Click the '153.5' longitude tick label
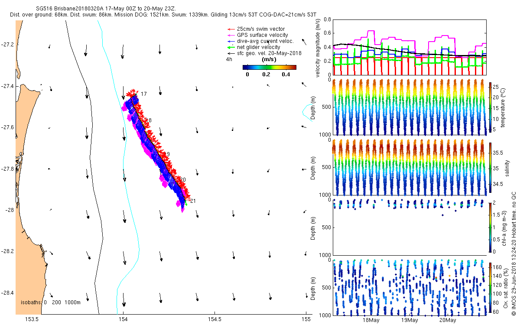 (x=32, y=320)
